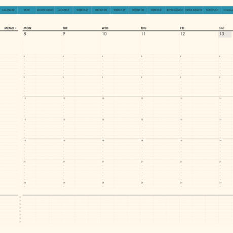Click the MON column header

(x=27, y=28)
